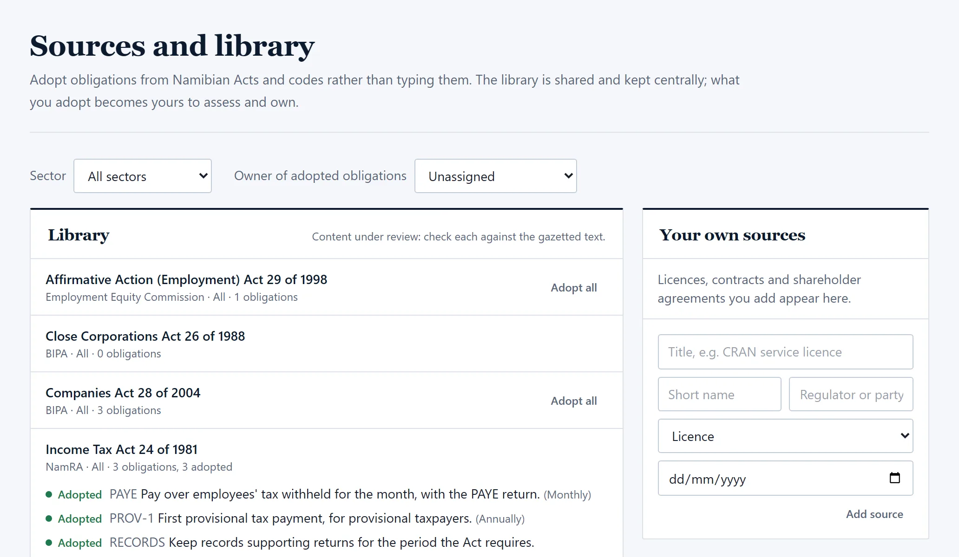Click 'NamRA · All · 3 obligations, 3 adopted'
959x557 pixels.
(139, 467)
